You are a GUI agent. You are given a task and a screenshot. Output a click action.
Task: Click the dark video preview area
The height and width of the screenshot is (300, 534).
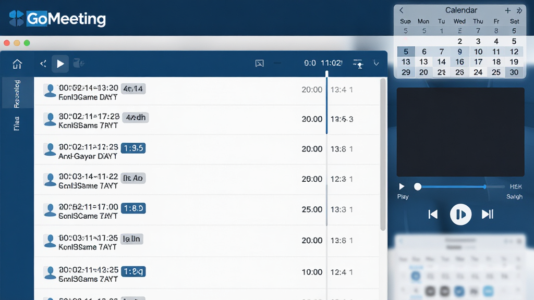click(x=460, y=132)
